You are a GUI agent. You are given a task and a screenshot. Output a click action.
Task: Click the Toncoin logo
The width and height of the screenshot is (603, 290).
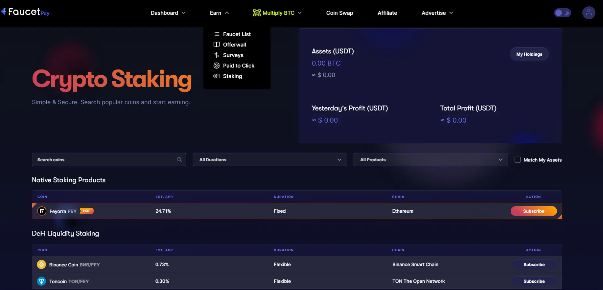pyautogui.click(x=41, y=281)
